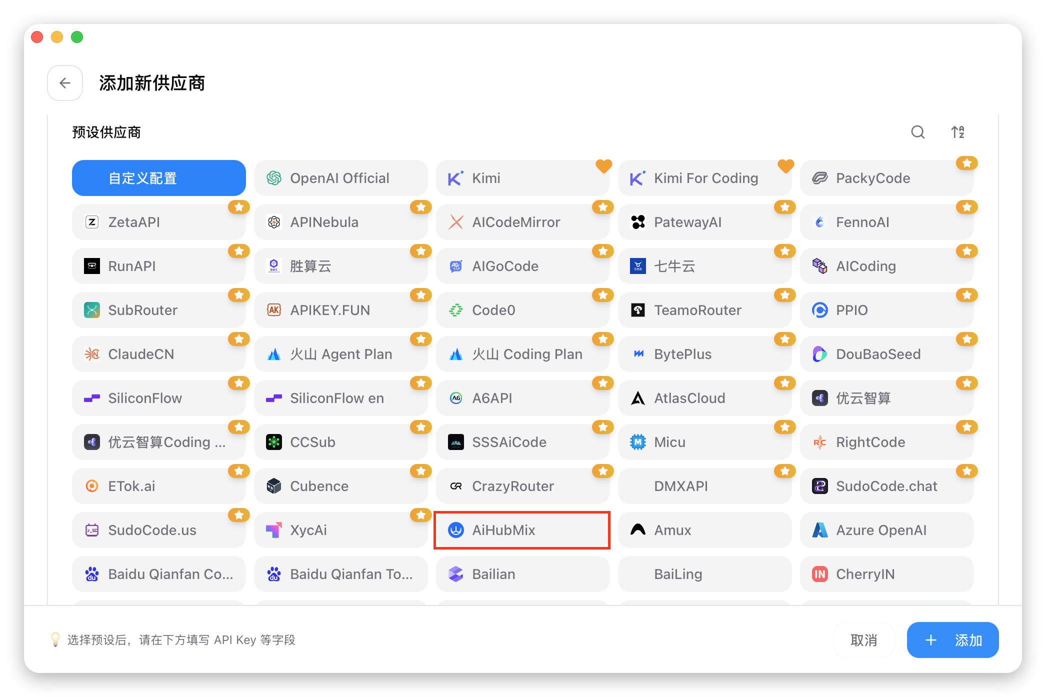Screen dimensions: 1046x697
Task: Click the PPIO logo icon
Action: coord(820,310)
